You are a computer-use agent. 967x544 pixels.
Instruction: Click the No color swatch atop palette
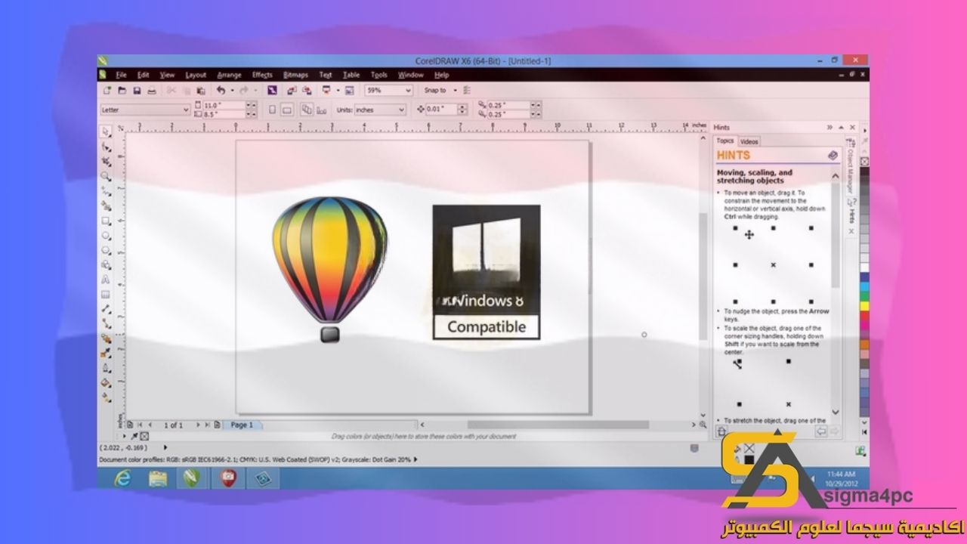864,162
